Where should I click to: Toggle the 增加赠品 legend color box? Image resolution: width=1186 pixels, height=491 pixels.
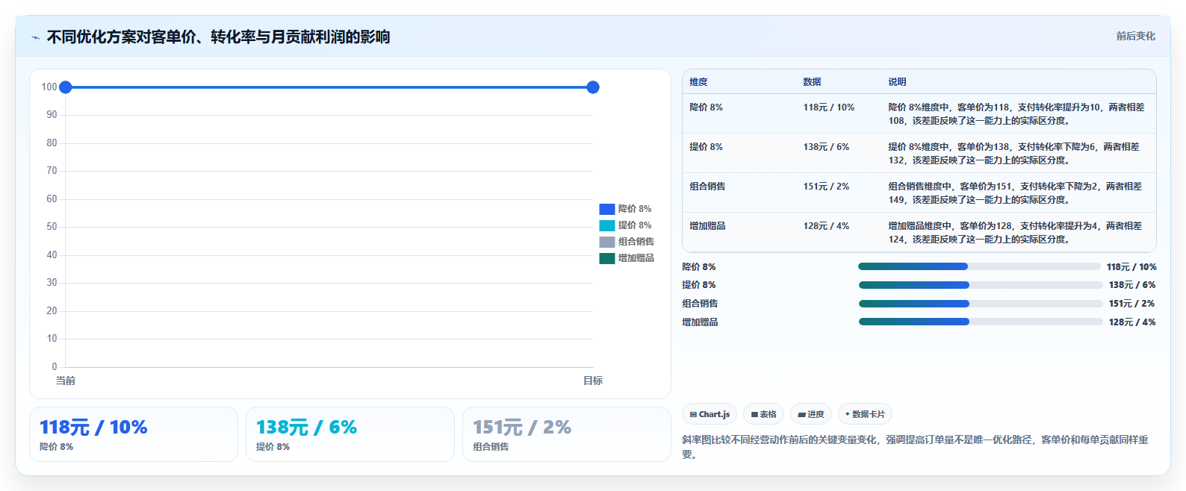606,258
